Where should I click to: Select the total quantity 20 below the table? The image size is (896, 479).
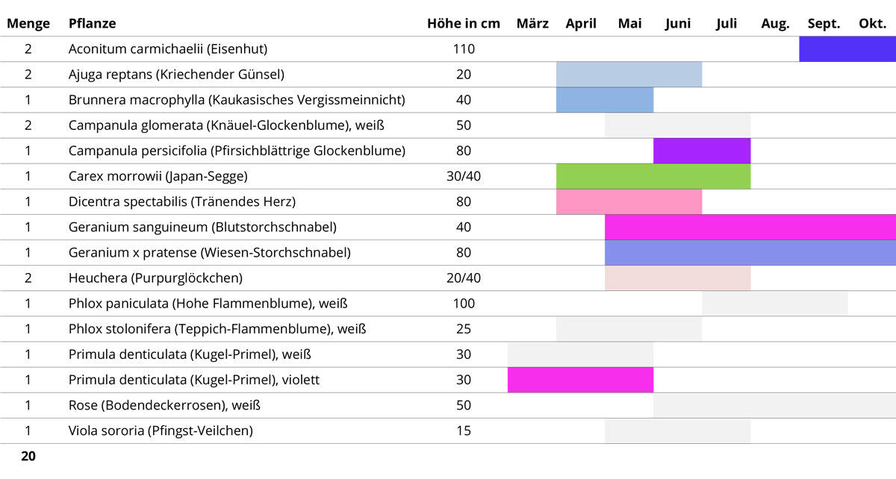(x=28, y=456)
